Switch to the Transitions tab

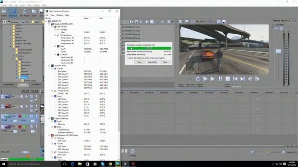click(x=36, y=84)
